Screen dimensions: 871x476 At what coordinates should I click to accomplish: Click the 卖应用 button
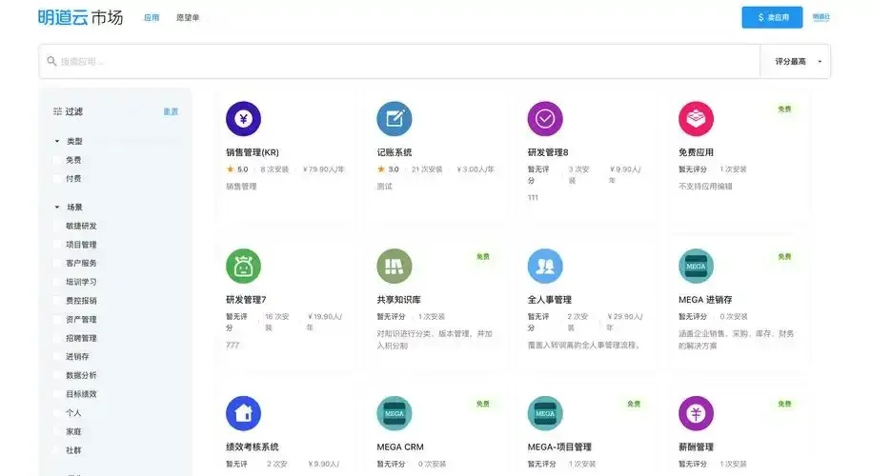pos(772,17)
